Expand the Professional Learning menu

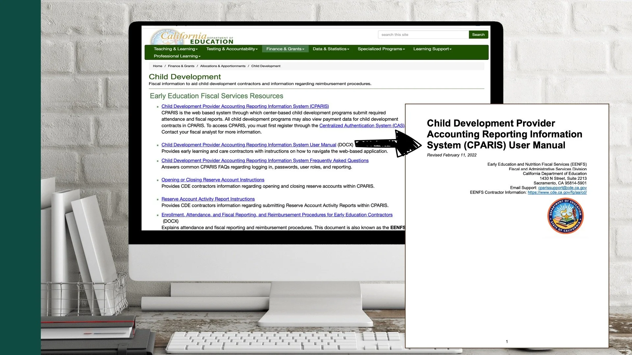point(176,56)
